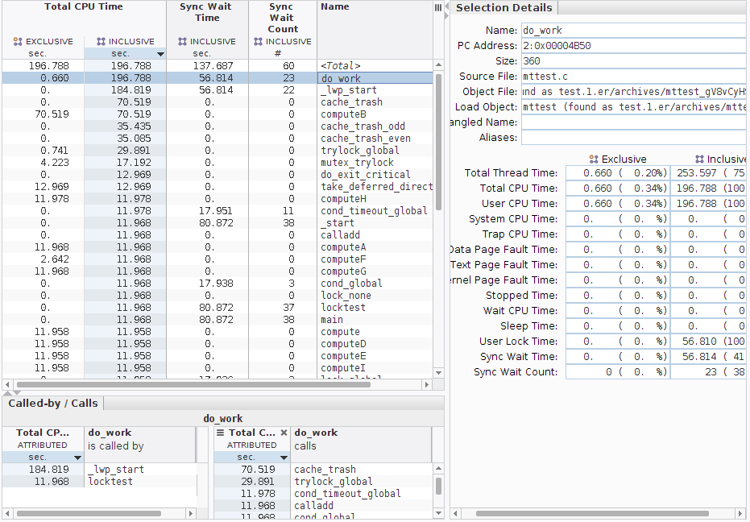Select the lock_none function row

point(218,295)
